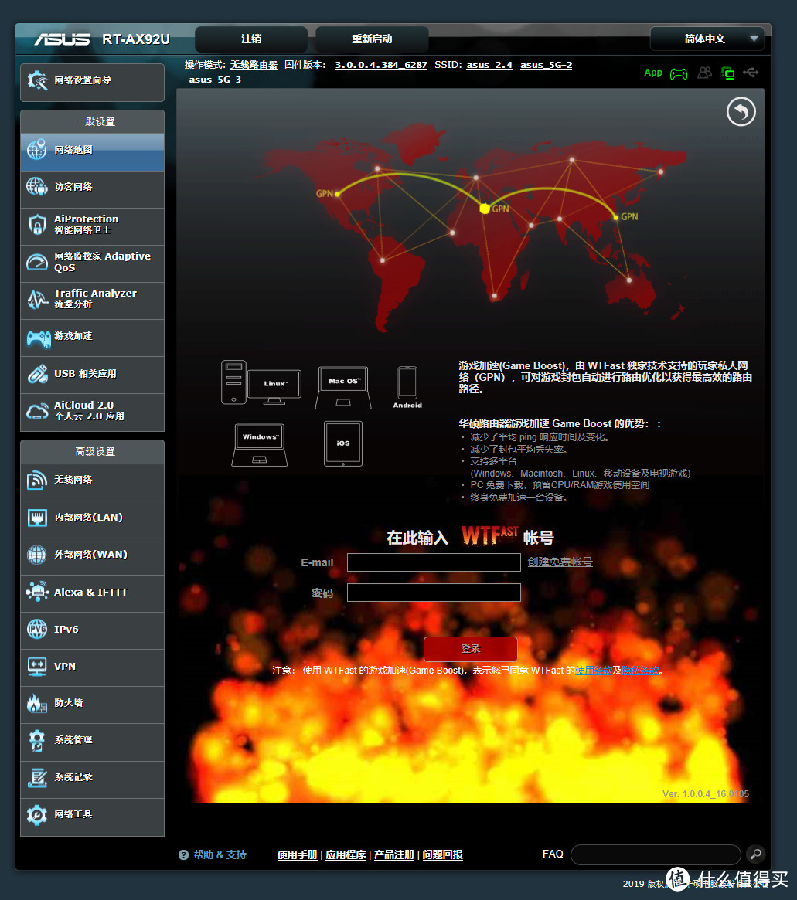Open the 使用条款 terms link
The width and height of the screenshot is (797, 900).
[x=594, y=671]
